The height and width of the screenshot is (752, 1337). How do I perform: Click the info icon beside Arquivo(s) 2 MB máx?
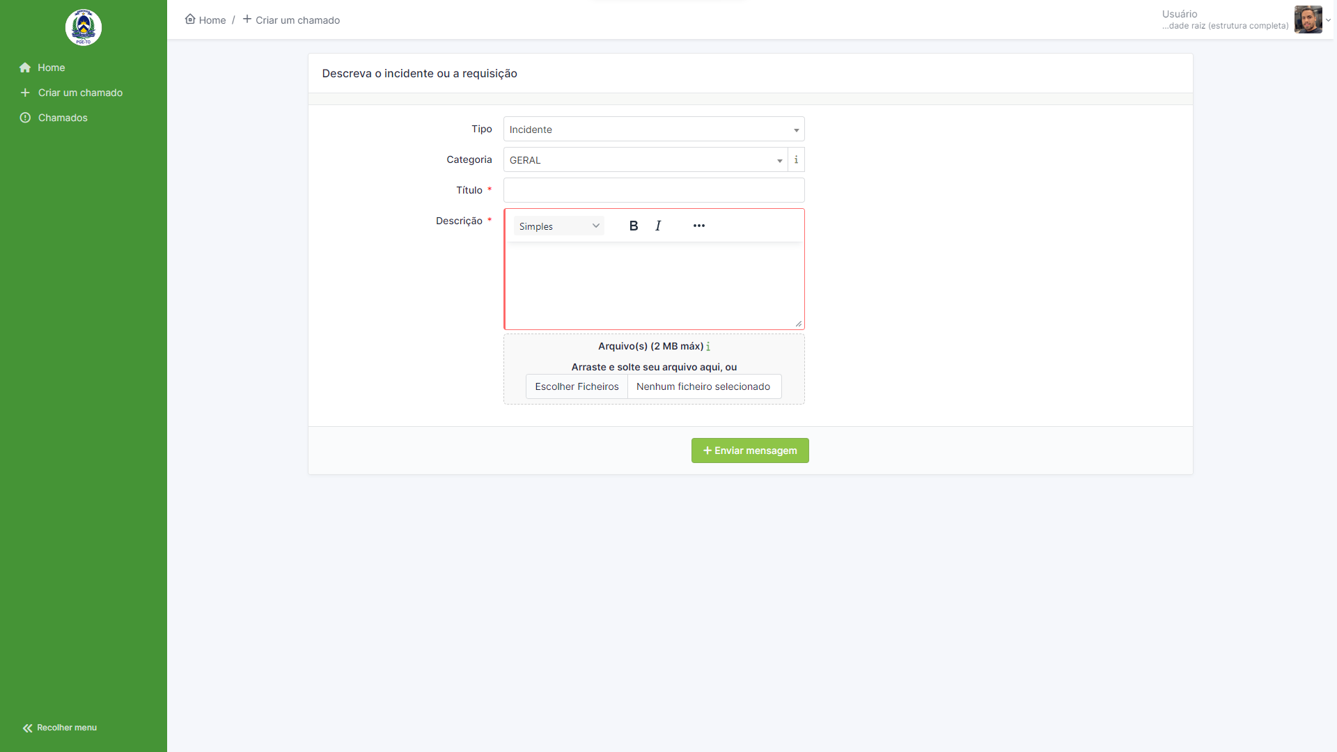[708, 347]
